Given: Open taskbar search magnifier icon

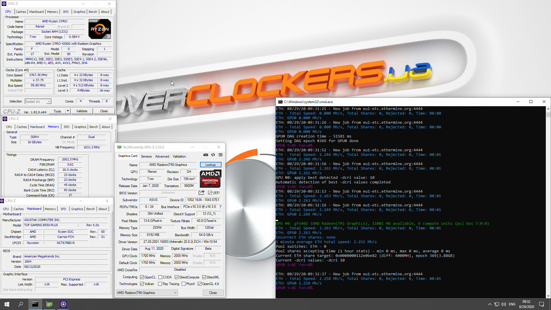Looking at the screenshot, I should (x=21, y=304).
